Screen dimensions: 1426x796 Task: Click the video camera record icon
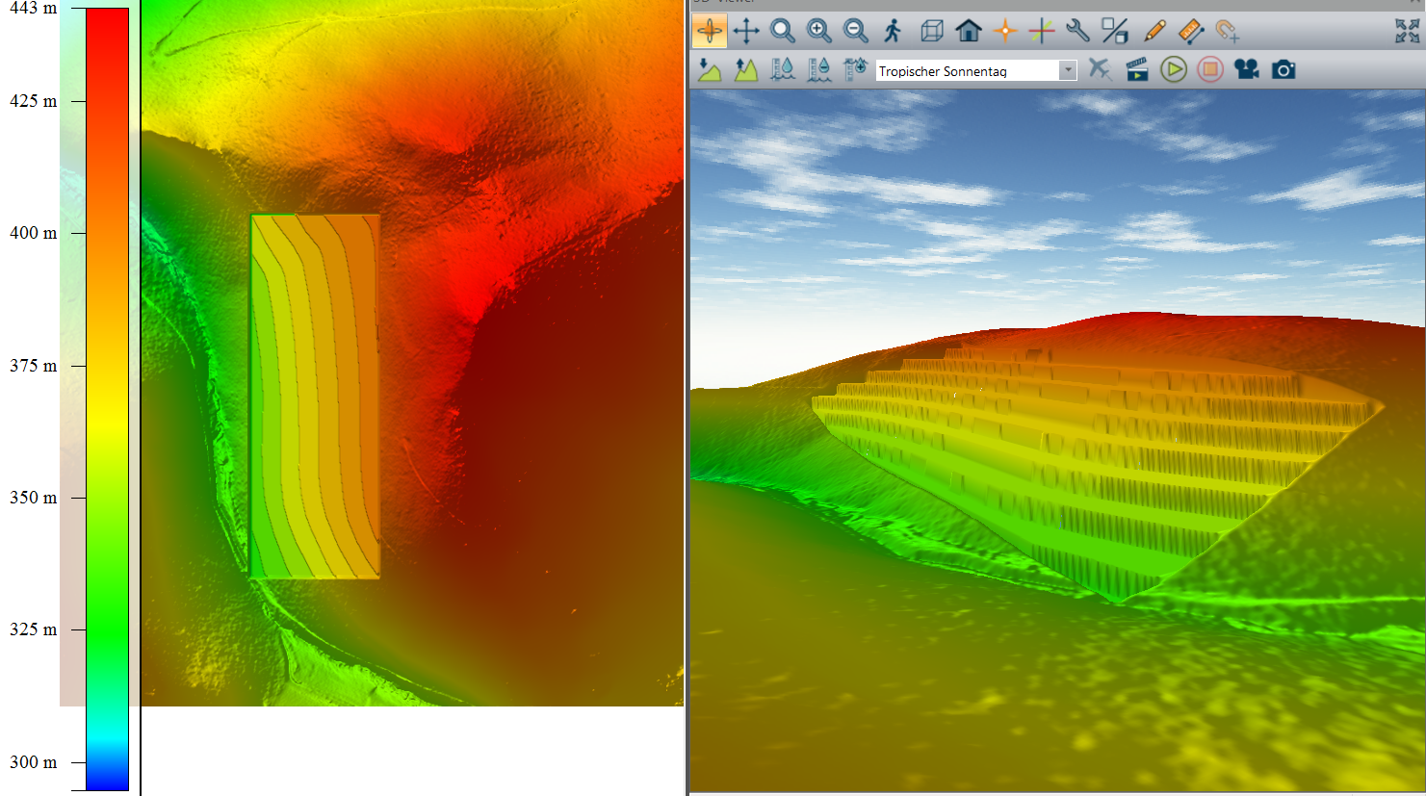(1247, 69)
